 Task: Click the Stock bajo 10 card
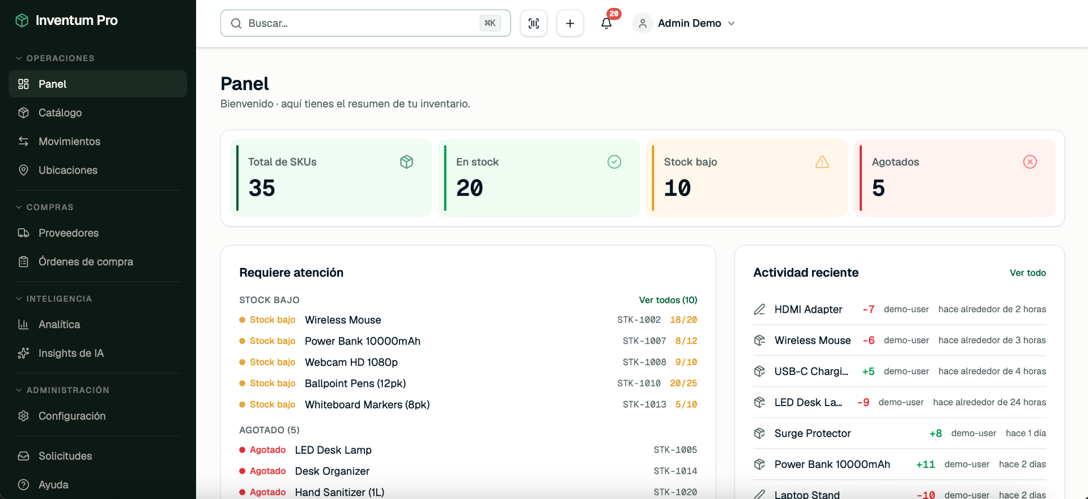coord(747,178)
